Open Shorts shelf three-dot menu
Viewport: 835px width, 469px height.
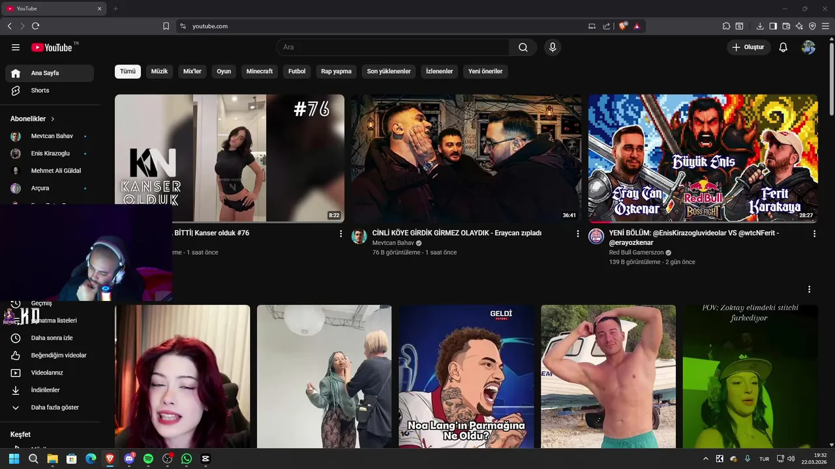point(809,289)
